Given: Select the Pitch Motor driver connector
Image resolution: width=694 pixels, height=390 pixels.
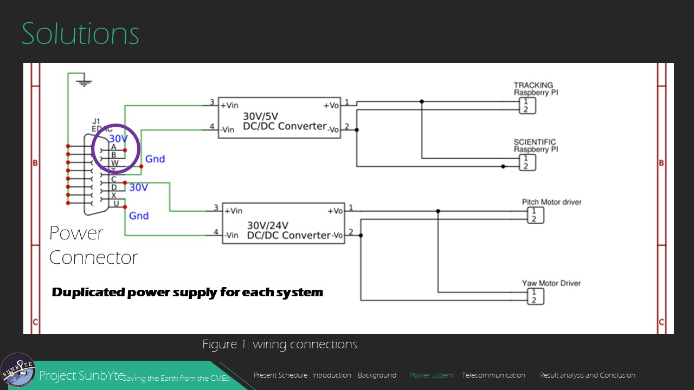Looking at the screenshot, I should click(534, 215).
